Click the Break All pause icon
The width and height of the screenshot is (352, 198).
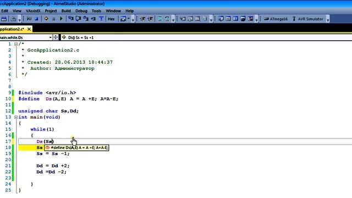point(54,19)
